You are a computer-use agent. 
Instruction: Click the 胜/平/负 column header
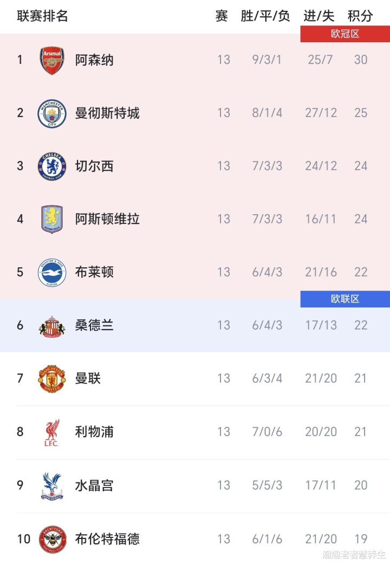tap(265, 16)
